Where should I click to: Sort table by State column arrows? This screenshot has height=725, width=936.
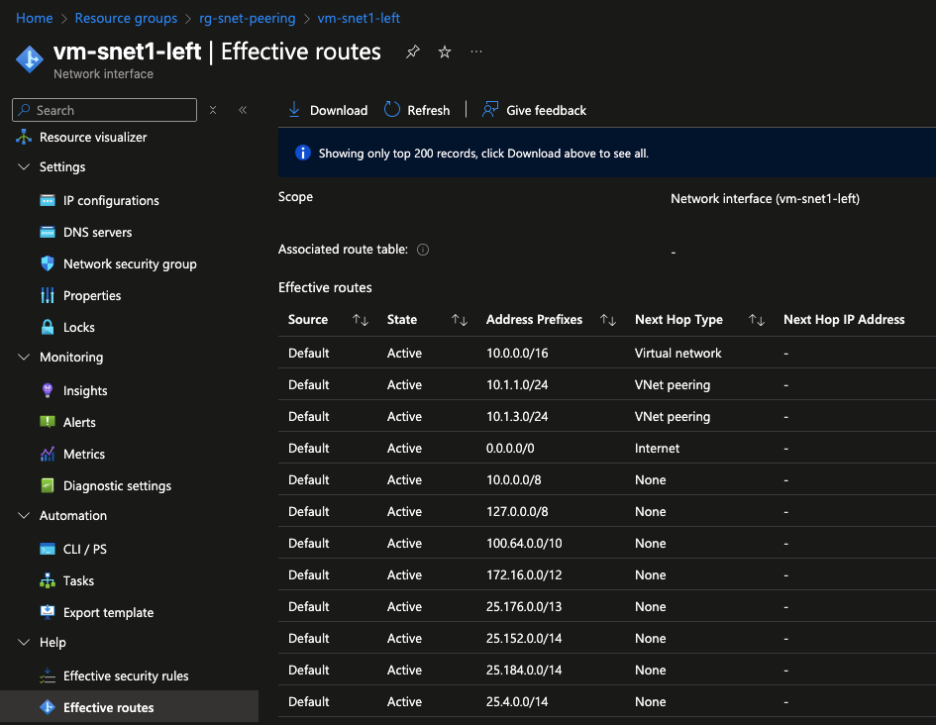click(459, 320)
